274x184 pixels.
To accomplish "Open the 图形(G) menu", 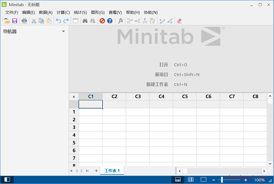I will pyautogui.click(x=98, y=12).
